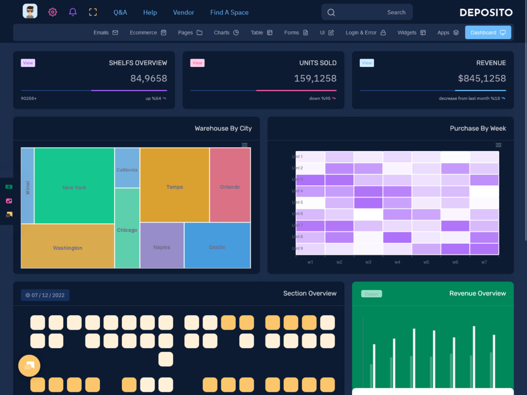The image size is (527, 395).
Task: Open the settings gear icon
Action: point(52,12)
